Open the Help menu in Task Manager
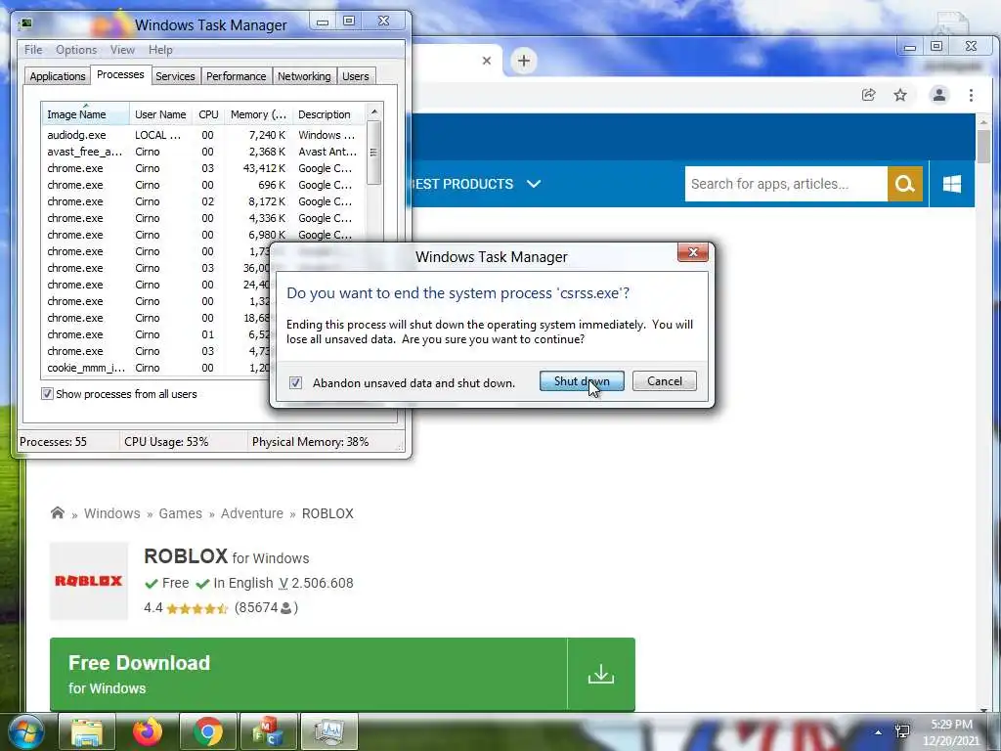The height and width of the screenshot is (751, 1001). click(x=160, y=50)
